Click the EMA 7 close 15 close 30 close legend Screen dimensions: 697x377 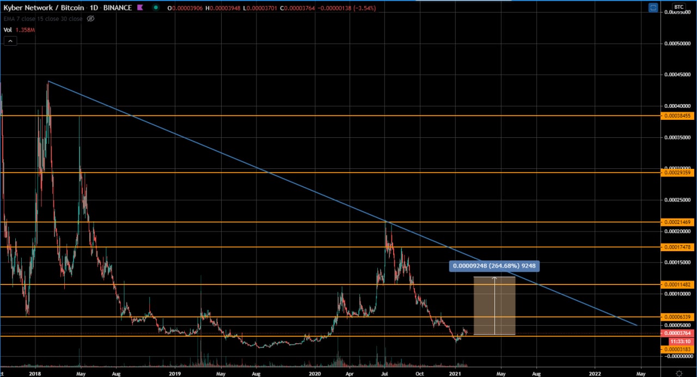click(x=43, y=19)
